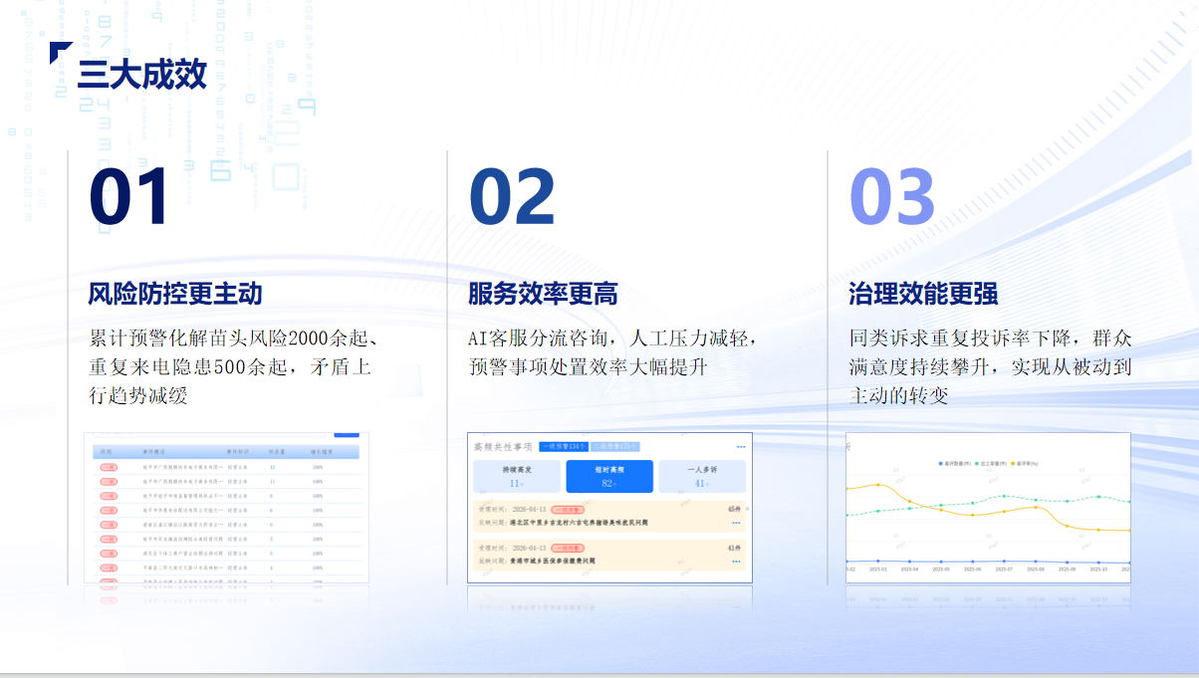Click the red tag in 65件 row
Viewport: 1199px width, 678px height.
pyautogui.click(x=568, y=510)
